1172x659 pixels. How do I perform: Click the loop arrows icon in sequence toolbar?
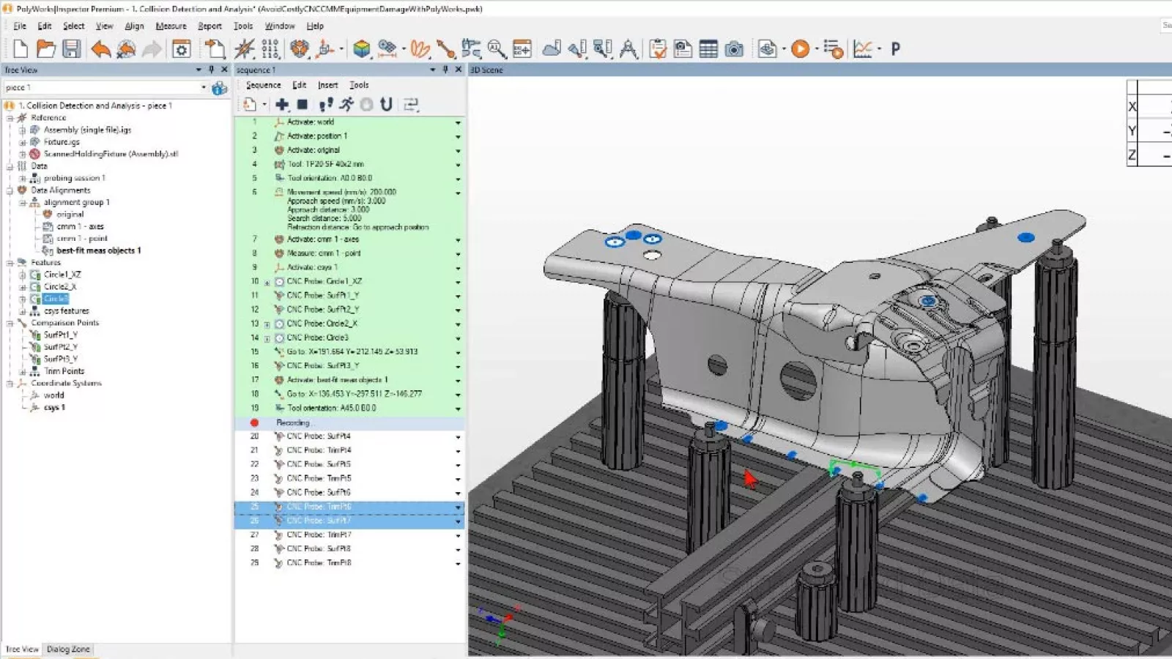(411, 105)
